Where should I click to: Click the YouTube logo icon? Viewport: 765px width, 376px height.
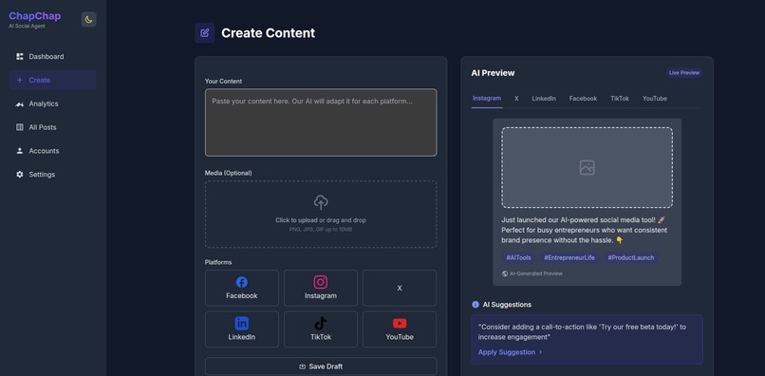(x=400, y=323)
